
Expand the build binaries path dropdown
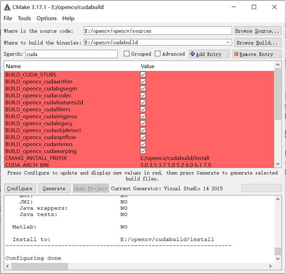(228, 42)
